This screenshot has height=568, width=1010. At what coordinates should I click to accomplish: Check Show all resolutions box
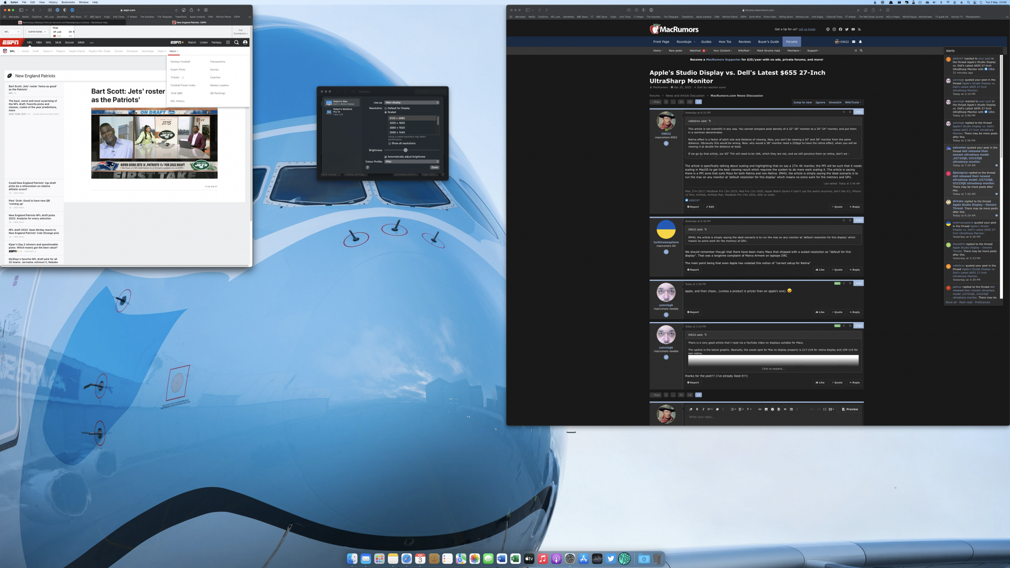(389, 143)
